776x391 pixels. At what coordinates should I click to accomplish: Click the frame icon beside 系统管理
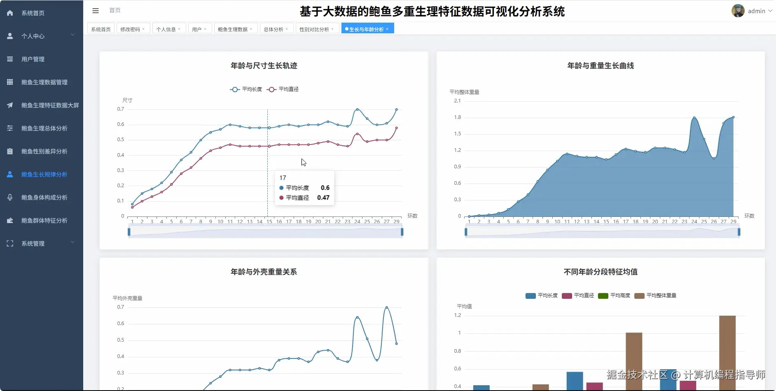click(10, 244)
